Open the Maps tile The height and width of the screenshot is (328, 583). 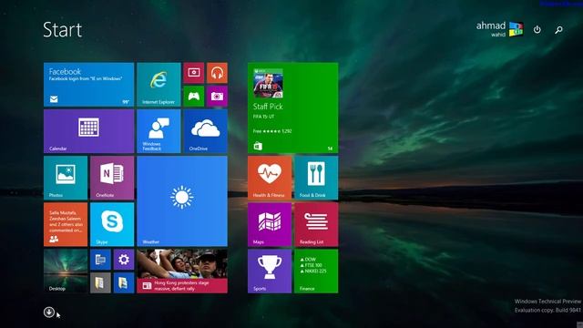point(270,225)
